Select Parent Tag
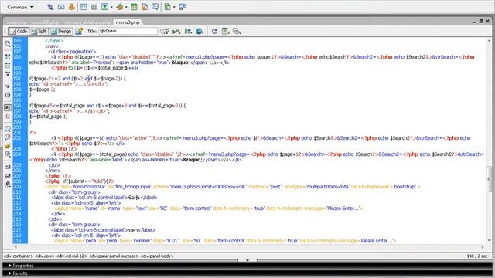495x278 pixels. pos(8,86)
